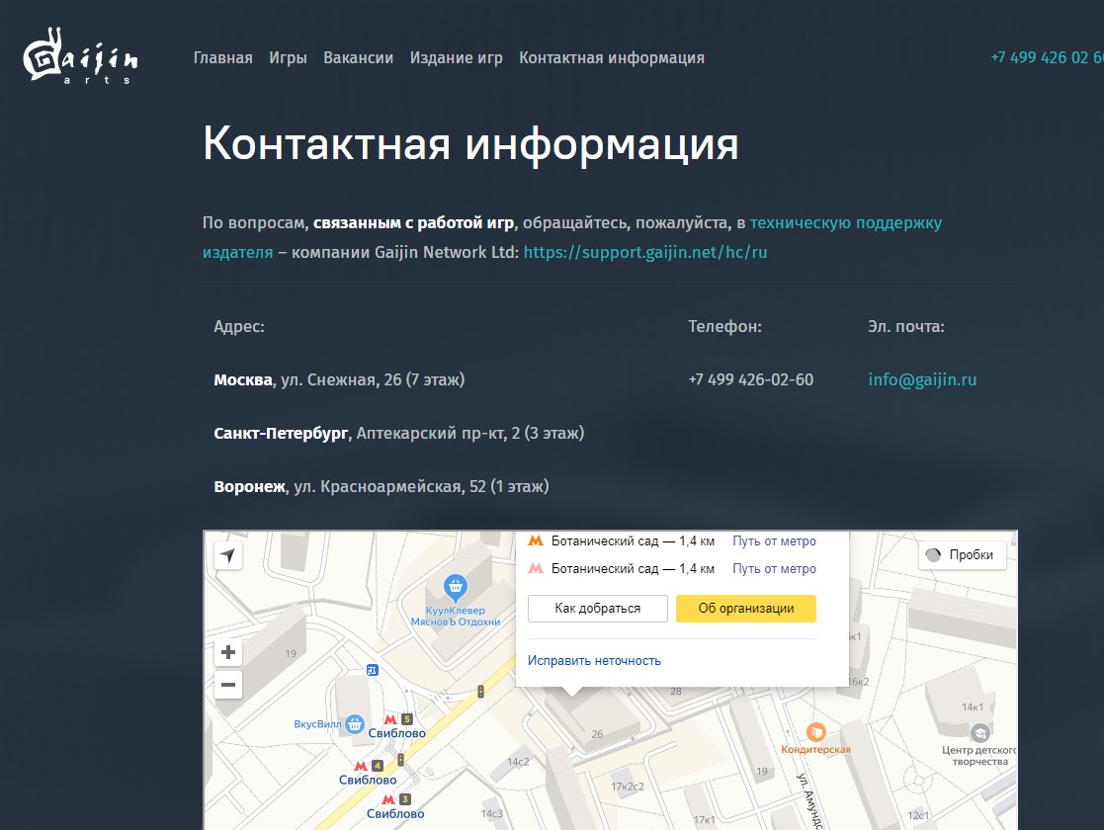This screenshot has width=1104, height=830.
Task: Click building 14к1 on the map
Action: [x=973, y=706]
